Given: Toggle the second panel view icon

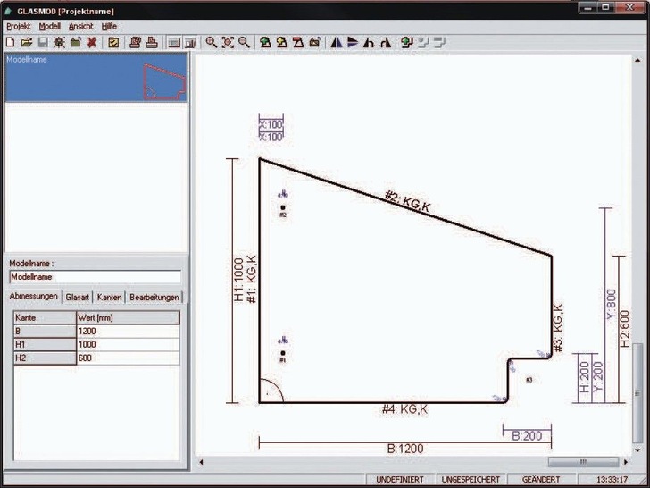Looking at the screenshot, I should point(190,42).
